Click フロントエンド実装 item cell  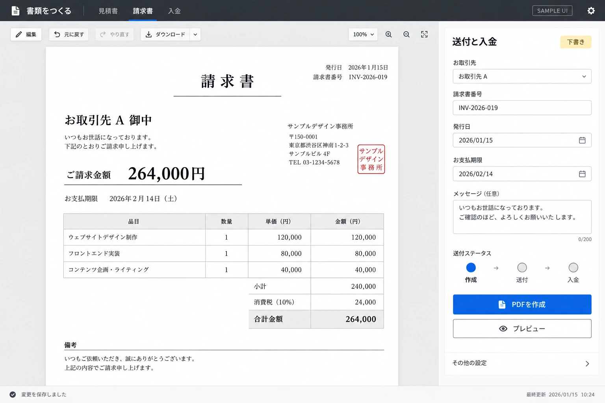click(x=134, y=253)
